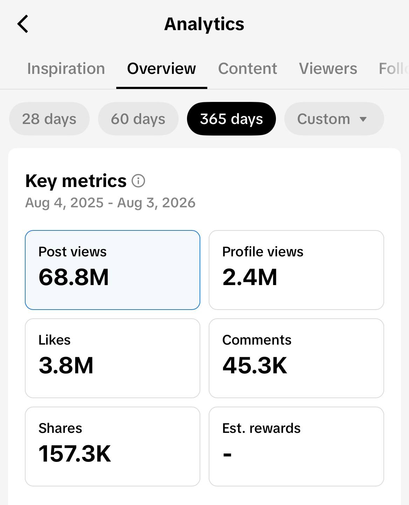Switch to the Inspiration tab
Image resolution: width=409 pixels, height=505 pixels.
point(66,68)
